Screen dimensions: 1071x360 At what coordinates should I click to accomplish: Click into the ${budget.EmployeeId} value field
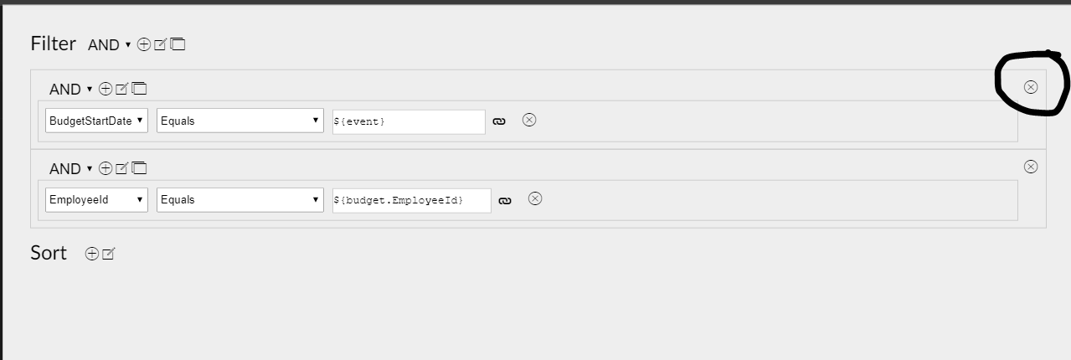click(x=412, y=200)
